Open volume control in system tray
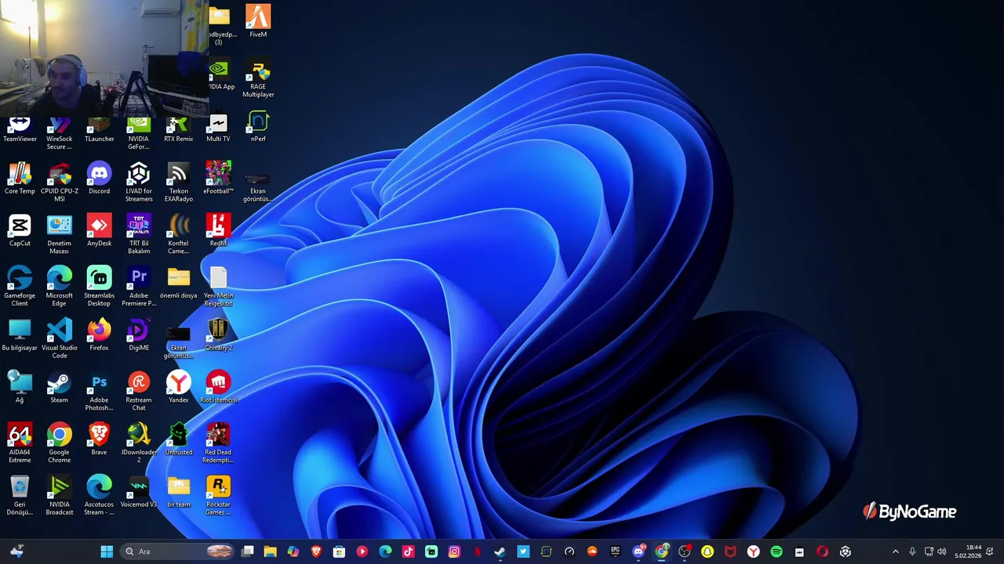The width and height of the screenshot is (1004, 564). tap(941, 551)
